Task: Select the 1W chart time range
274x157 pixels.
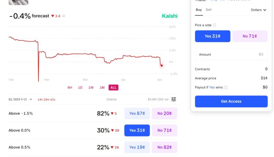Action: point(91,88)
